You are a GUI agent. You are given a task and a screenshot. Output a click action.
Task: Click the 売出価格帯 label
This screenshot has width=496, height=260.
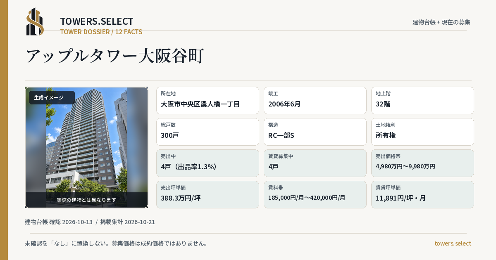[388, 156]
